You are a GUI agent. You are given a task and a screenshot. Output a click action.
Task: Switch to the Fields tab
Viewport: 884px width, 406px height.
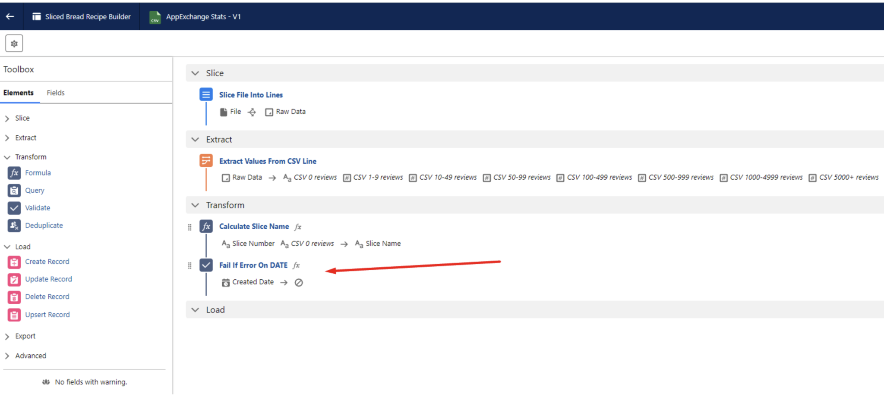pos(55,92)
